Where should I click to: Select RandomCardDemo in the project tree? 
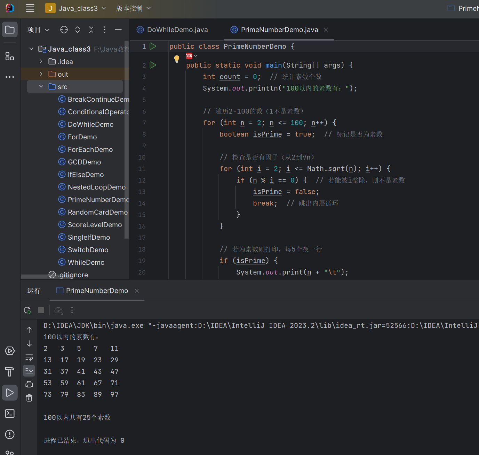93,212
